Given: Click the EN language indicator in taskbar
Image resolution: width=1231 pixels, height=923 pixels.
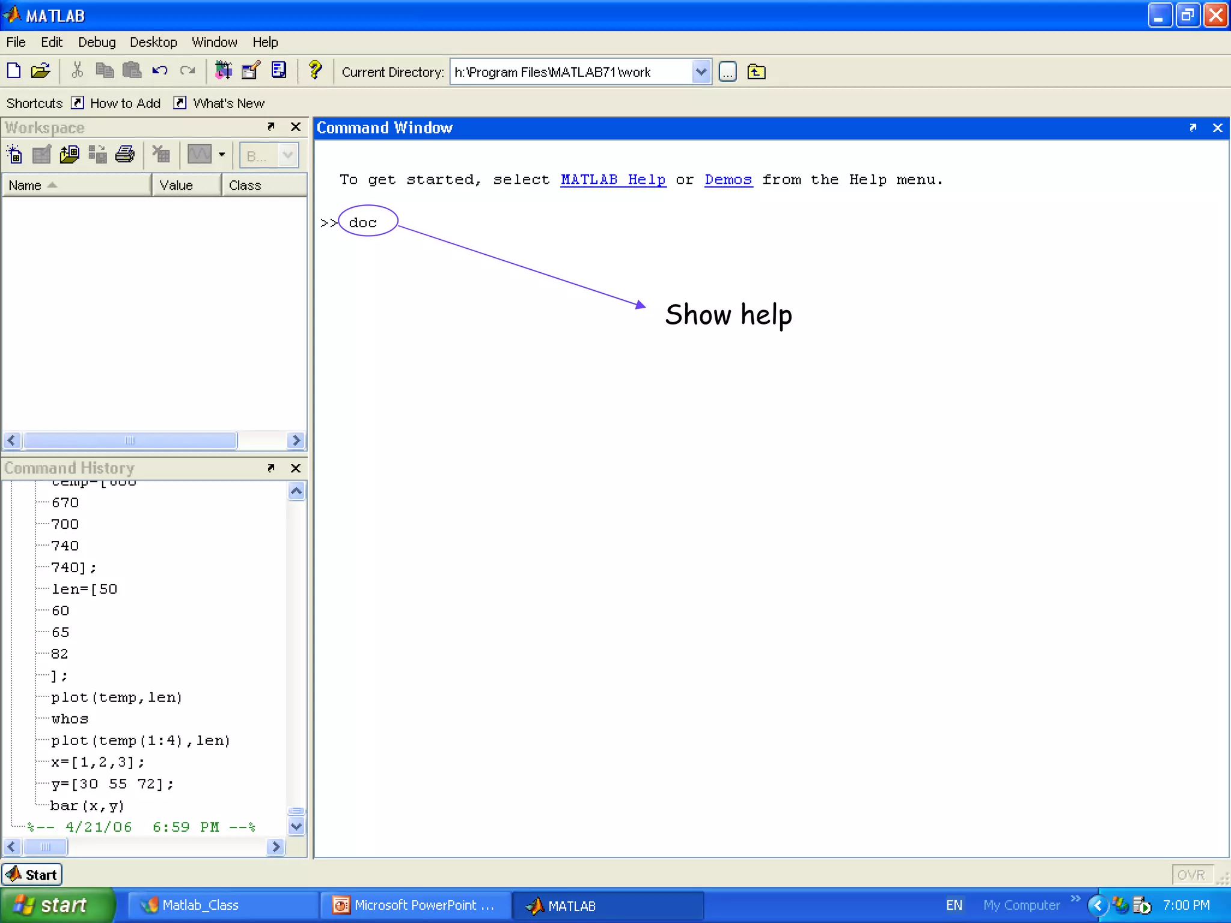Looking at the screenshot, I should (954, 905).
